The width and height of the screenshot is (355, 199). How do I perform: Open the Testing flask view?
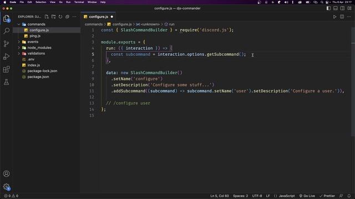7,82
